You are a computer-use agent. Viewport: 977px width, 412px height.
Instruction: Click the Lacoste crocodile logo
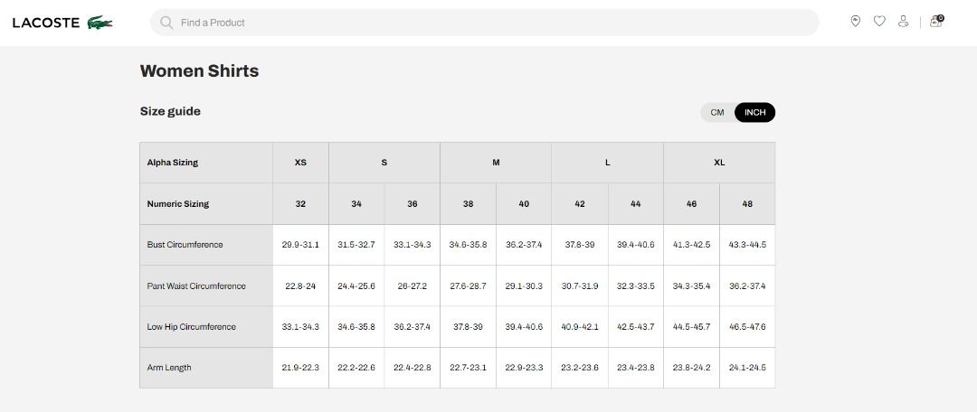pyautogui.click(x=100, y=23)
